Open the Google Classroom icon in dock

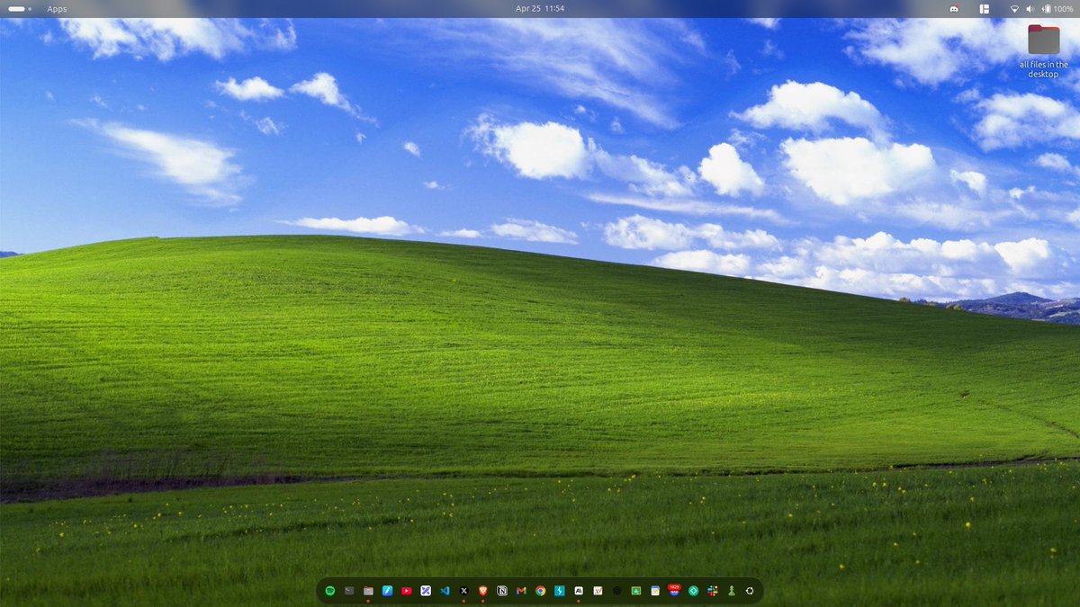click(636, 591)
